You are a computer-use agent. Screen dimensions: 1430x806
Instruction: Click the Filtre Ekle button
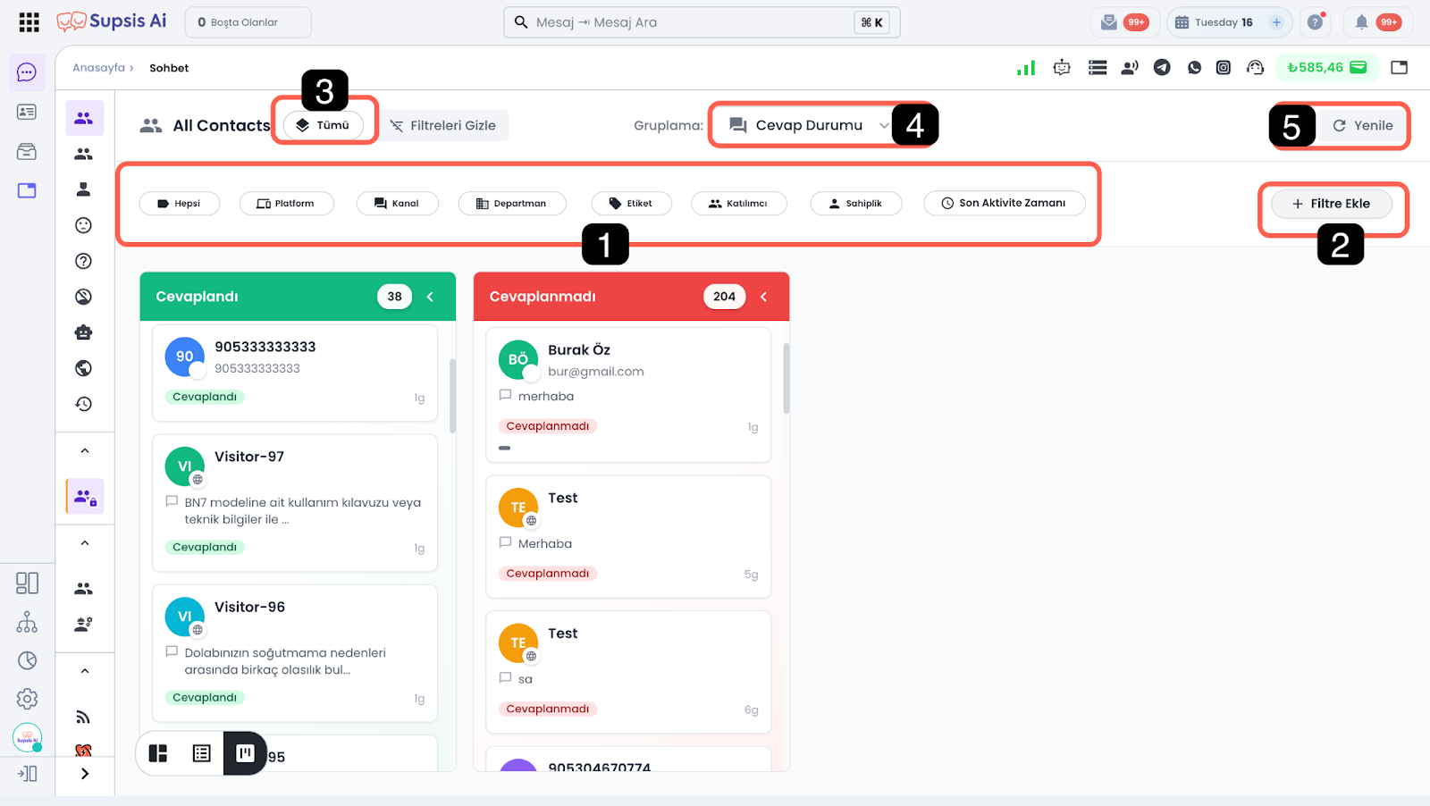[x=1332, y=204]
